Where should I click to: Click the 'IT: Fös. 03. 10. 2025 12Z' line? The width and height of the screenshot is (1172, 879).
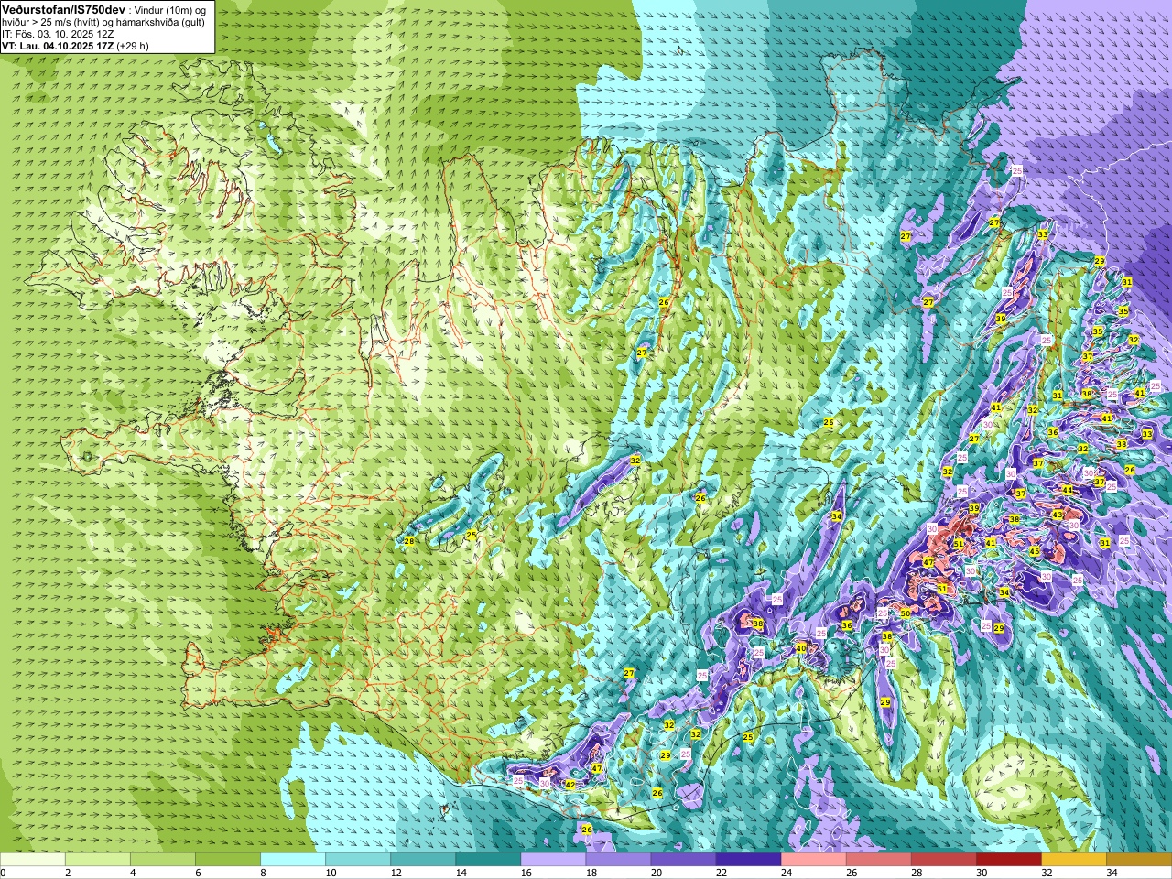point(58,34)
